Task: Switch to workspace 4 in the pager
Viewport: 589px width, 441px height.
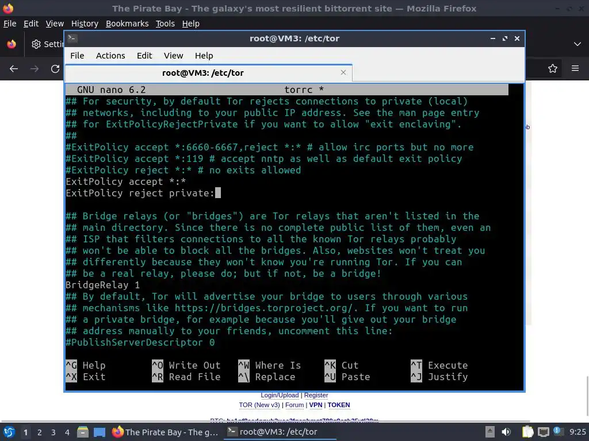Action: click(x=67, y=432)
